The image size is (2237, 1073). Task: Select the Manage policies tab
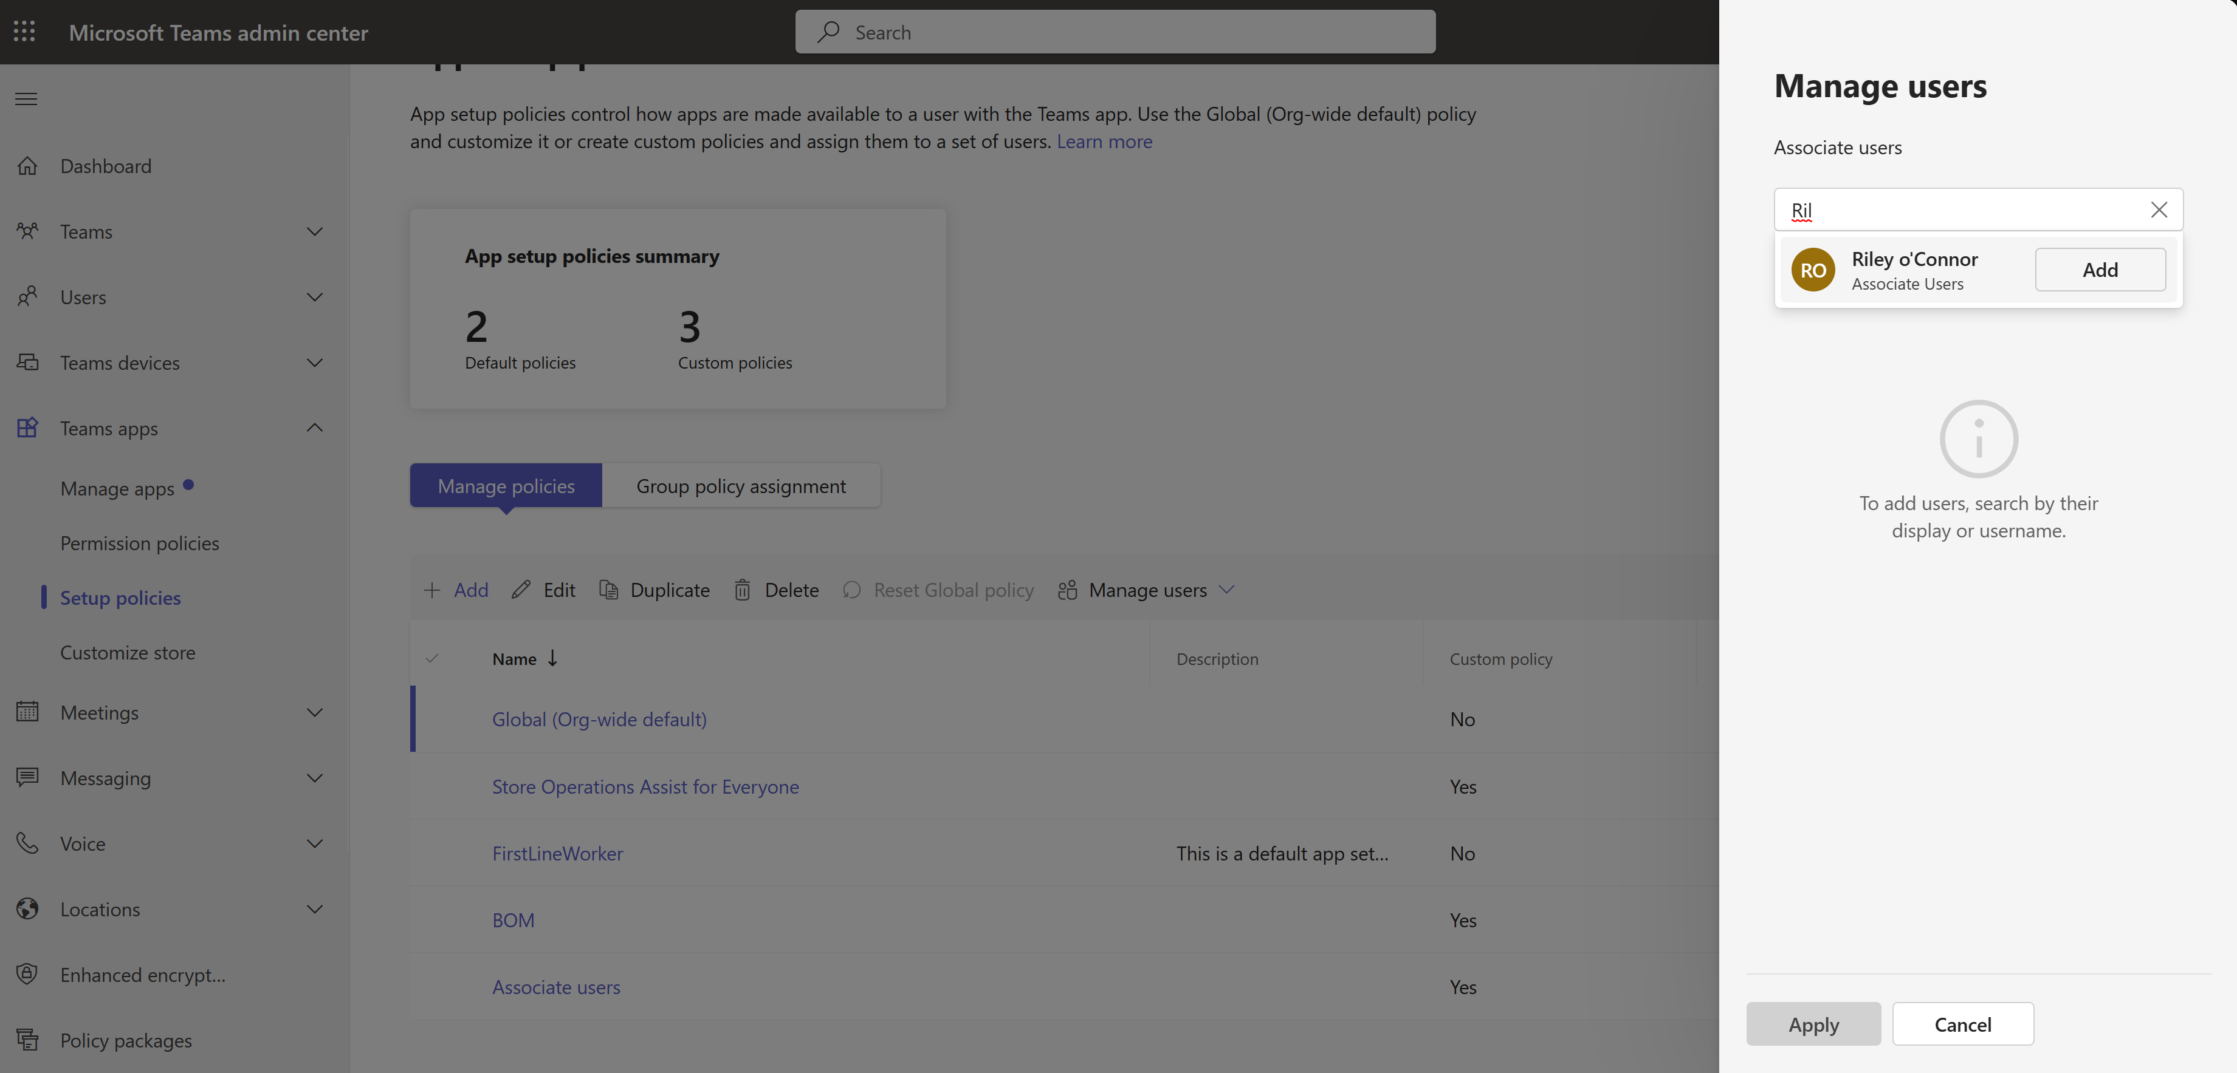click(x=505, y=485)
